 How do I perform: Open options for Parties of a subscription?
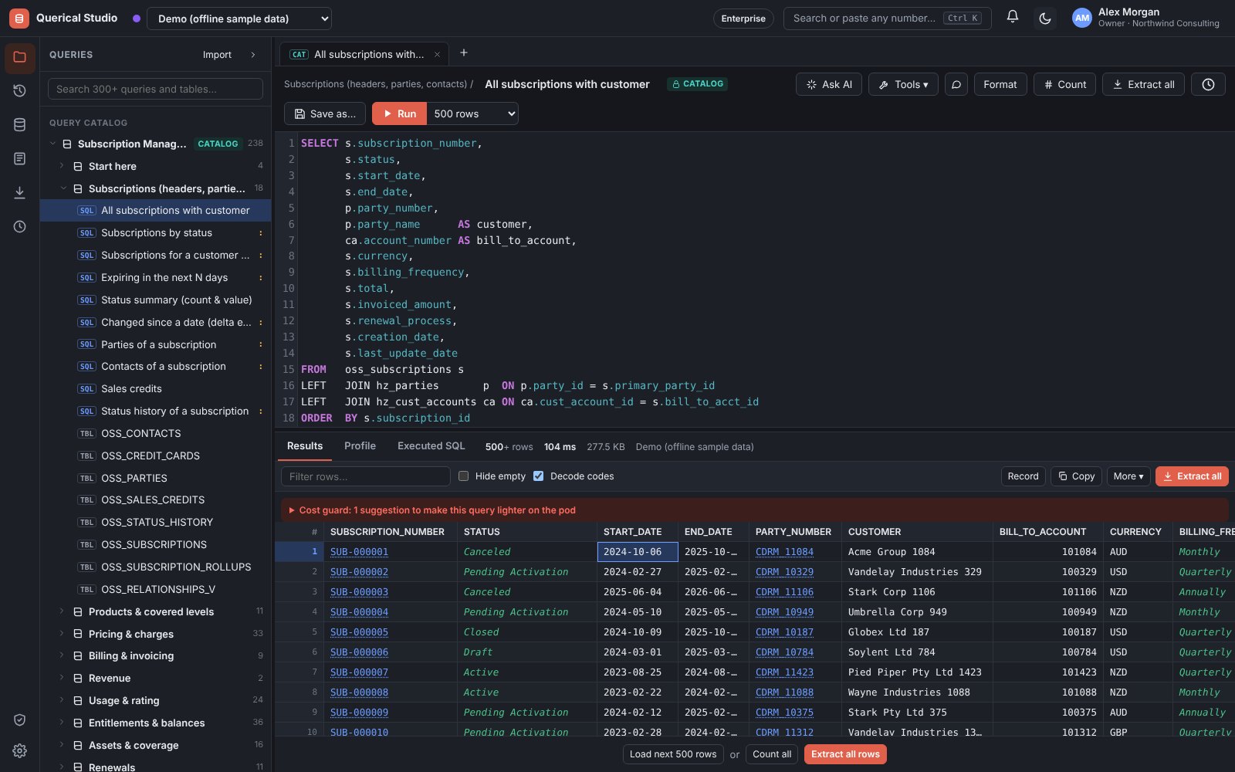(x=260, y=345)
